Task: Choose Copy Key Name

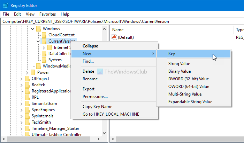Action: point(114,107)
